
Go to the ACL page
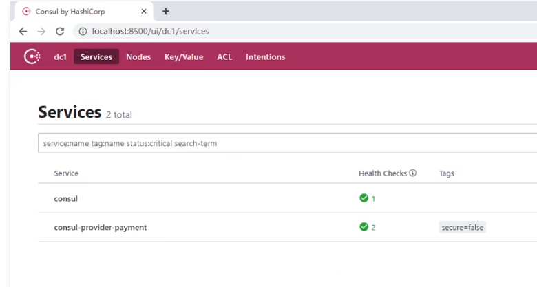(224, 57)
